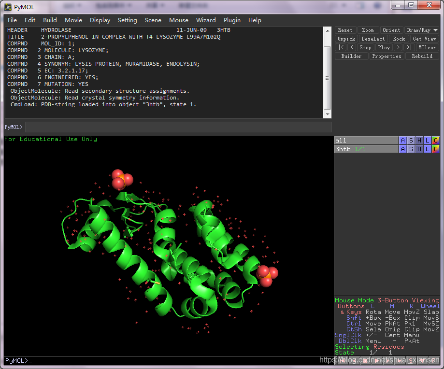Click the PyMOL command input field
Image resolution: width=444 pixels, height=369 pixels.
pyautogui.click(x=178, y=127)
